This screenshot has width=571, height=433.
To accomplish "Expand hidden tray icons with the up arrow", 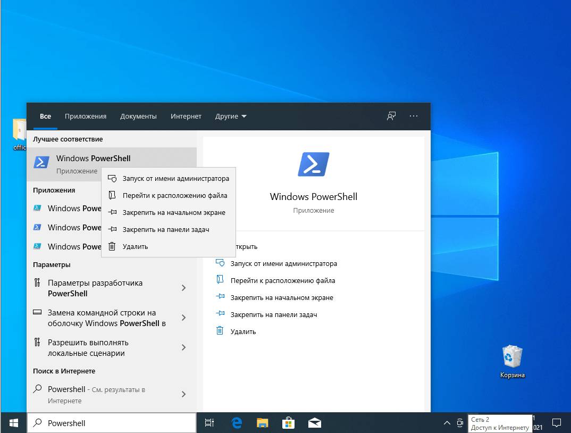I will 447,422.
